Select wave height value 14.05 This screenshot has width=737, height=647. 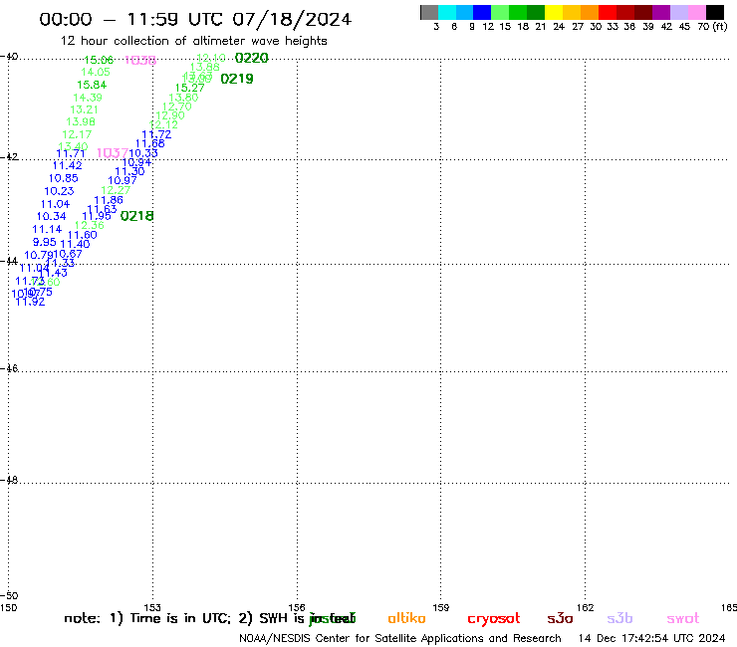coord(96,72)
